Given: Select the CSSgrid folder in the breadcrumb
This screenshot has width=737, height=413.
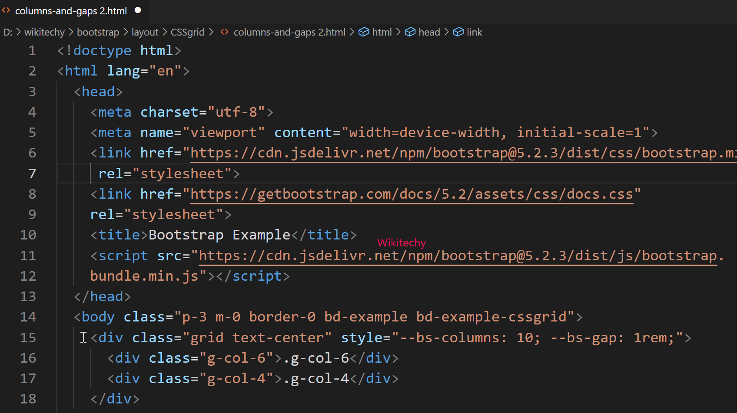Looking at the screenshot, I should point(187,32).
